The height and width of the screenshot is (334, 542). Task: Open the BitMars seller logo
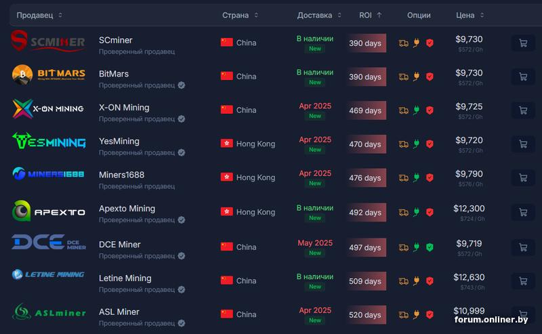click(49, 75)
